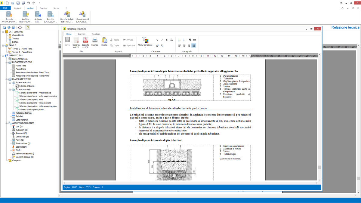Screen dimensions: 361x203
Task: Open the Committente tree item
Action: [18, 35]
